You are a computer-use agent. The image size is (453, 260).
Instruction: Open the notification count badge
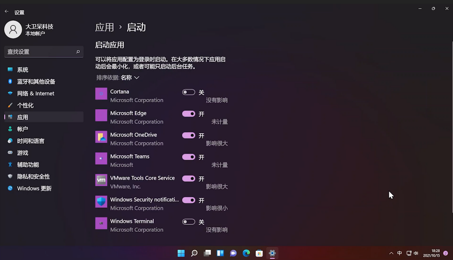pyautogui.click(x=445, y=253)
